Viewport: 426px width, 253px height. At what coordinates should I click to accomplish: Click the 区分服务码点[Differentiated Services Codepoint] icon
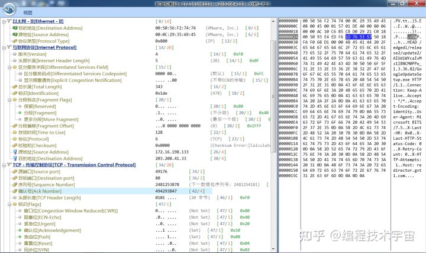click(x=20, y=73)
